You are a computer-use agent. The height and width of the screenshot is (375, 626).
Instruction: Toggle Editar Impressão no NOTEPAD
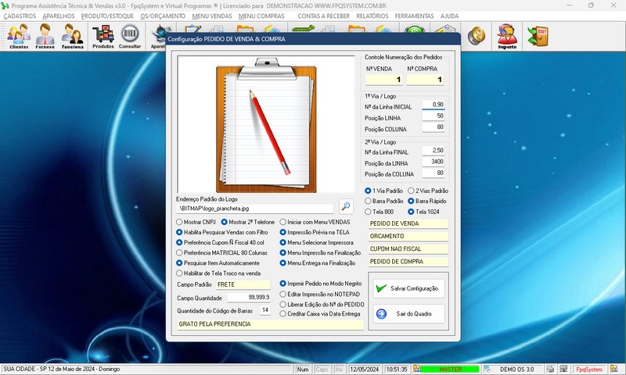pos(283,293)
